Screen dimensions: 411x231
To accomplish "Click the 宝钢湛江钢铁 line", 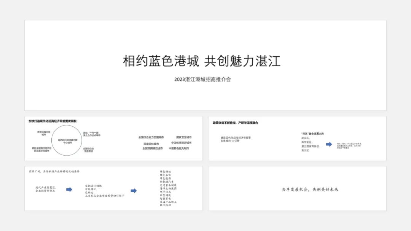I will coord(93,186).
